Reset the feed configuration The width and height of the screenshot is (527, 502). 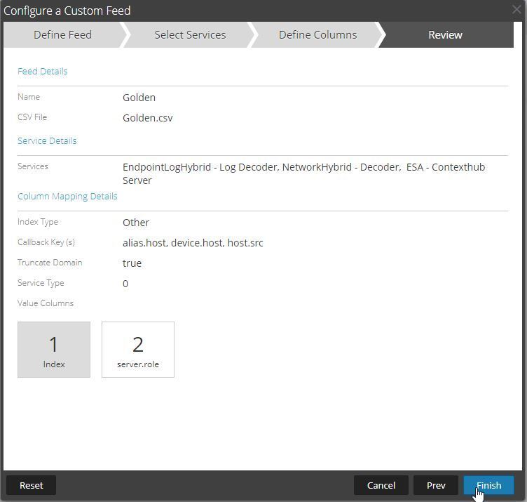coord(31,485)
